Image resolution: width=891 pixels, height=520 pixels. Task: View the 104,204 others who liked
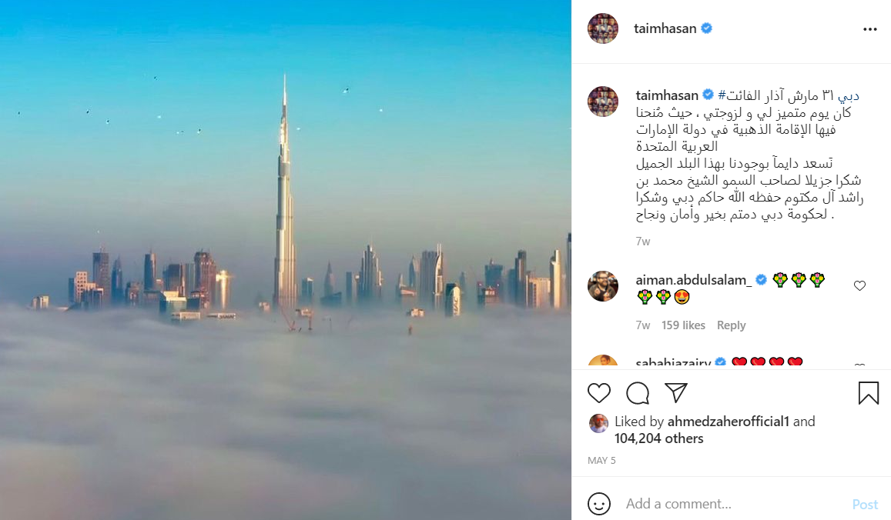tap(658, 438)
